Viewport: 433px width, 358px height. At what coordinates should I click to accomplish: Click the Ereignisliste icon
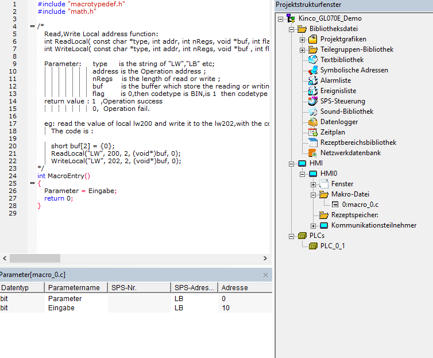(312, 91)
